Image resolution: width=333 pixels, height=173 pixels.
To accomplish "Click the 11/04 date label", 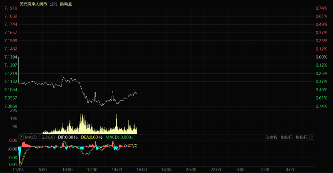I will (18, 170).
